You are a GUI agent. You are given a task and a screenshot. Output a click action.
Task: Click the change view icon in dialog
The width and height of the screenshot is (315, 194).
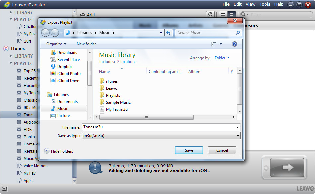214,44
